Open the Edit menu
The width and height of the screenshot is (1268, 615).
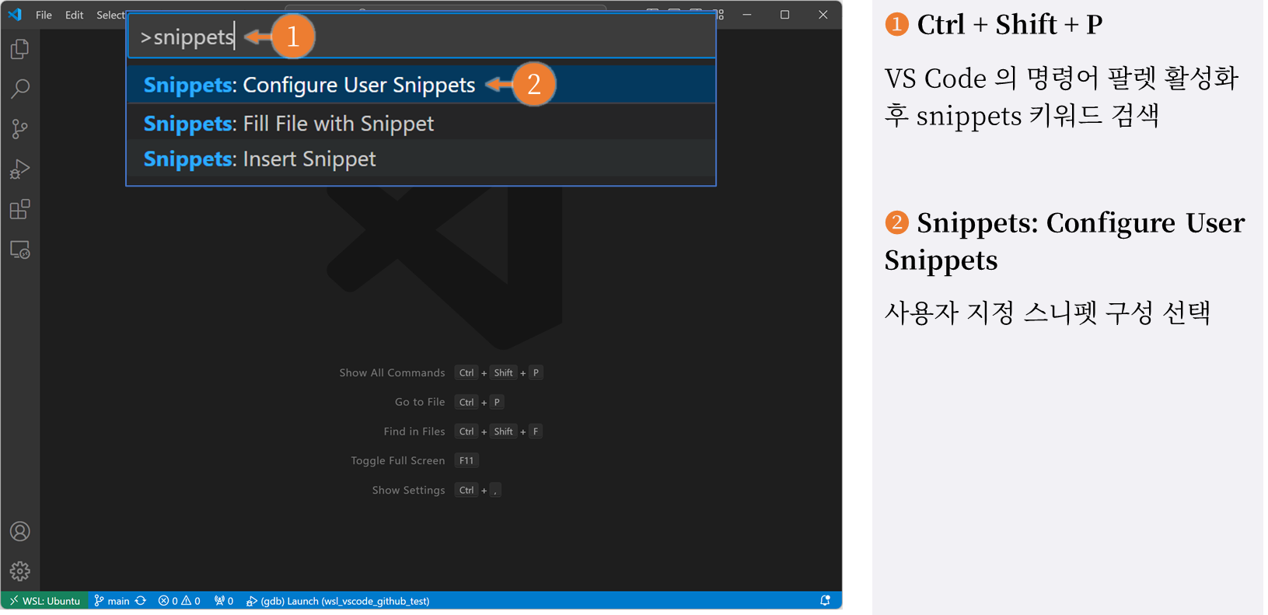point(75,15)
